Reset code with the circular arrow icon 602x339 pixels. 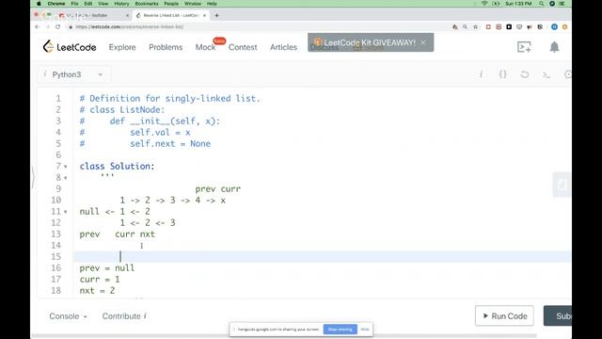coord(525,74)
